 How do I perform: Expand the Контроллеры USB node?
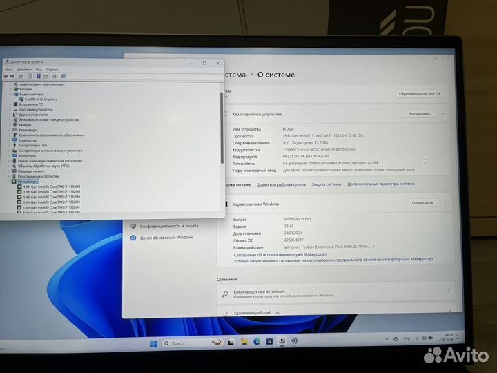point(9,145)
